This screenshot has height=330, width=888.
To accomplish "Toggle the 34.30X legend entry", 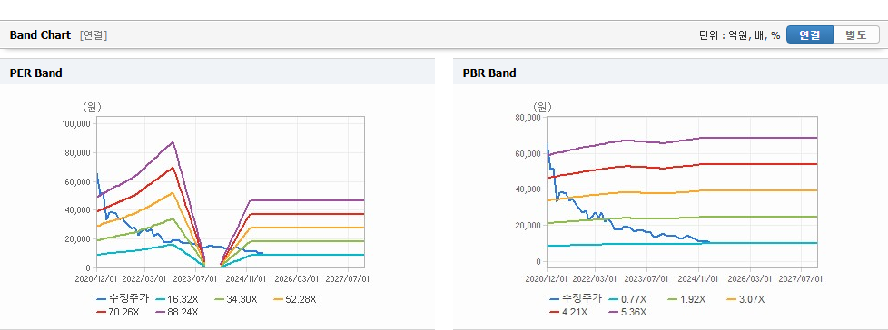I will [x=235, y=299].
